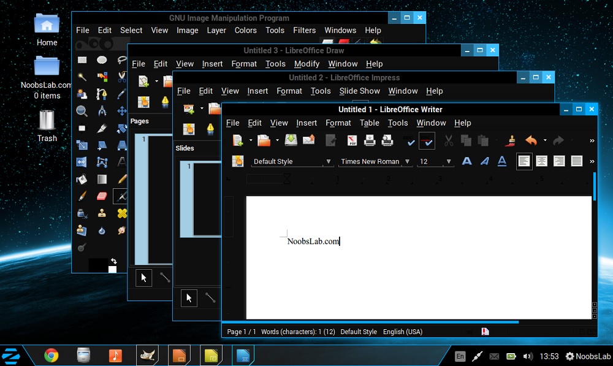The height and width of the screenshot is (366, 613).
Task: Open the Filters menu in GIMP
Action: pyautogui.click(x=305, y=30)
